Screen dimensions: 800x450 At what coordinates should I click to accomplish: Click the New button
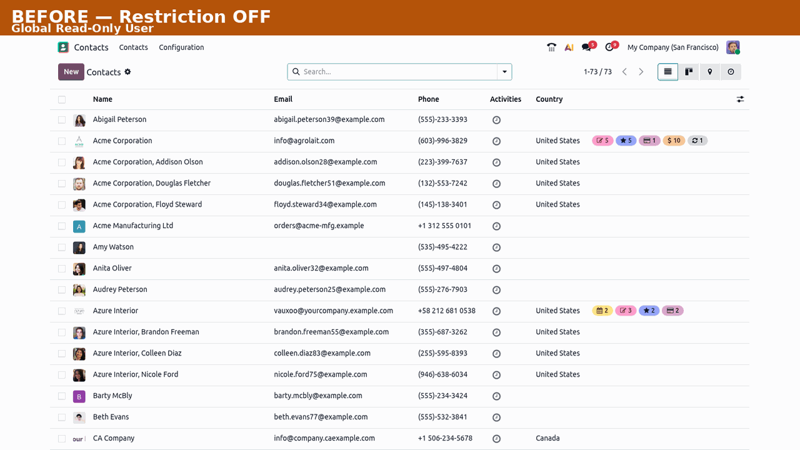point(71,72)
